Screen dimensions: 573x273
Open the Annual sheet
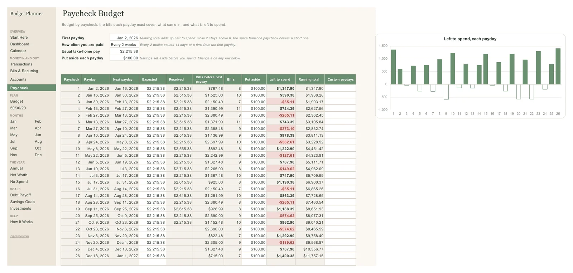[16, 168]
